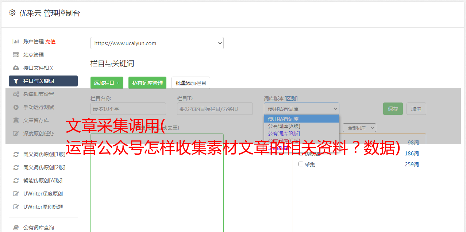Click the refresh icon beside 同义词伪原创[2版]

pyautogui.click(x=16, y=167)
